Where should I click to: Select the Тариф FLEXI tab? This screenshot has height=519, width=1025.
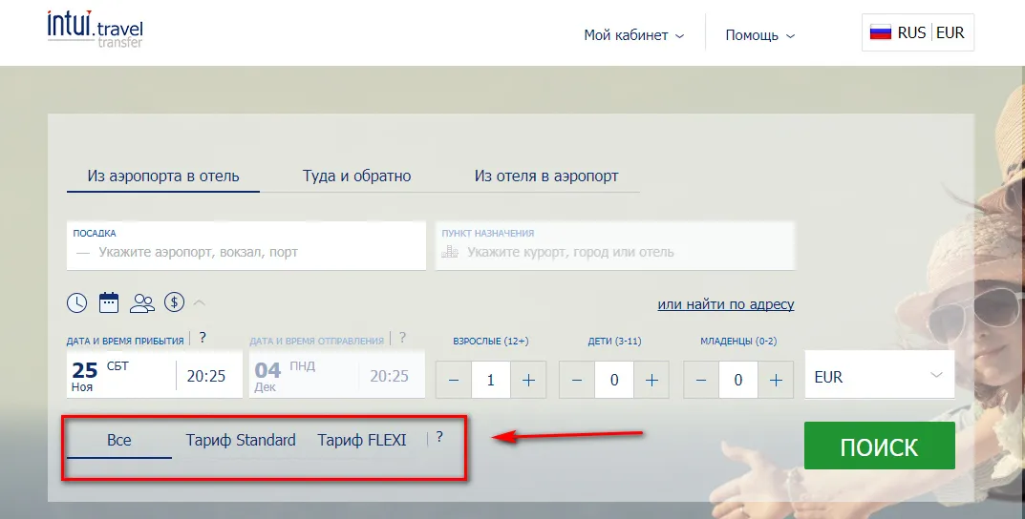pos(362,441)
